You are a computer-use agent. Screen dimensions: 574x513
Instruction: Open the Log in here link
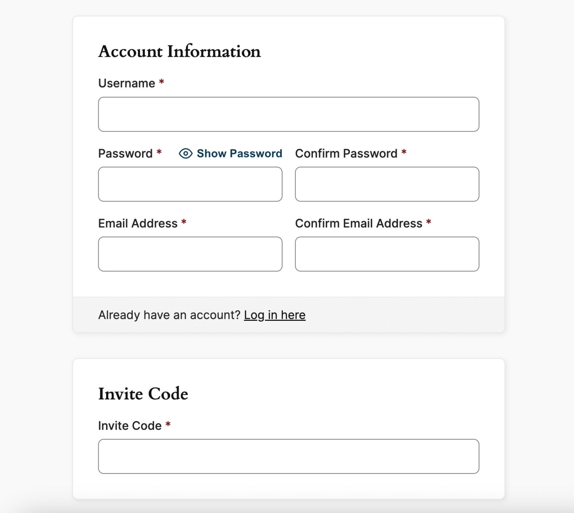275,315
